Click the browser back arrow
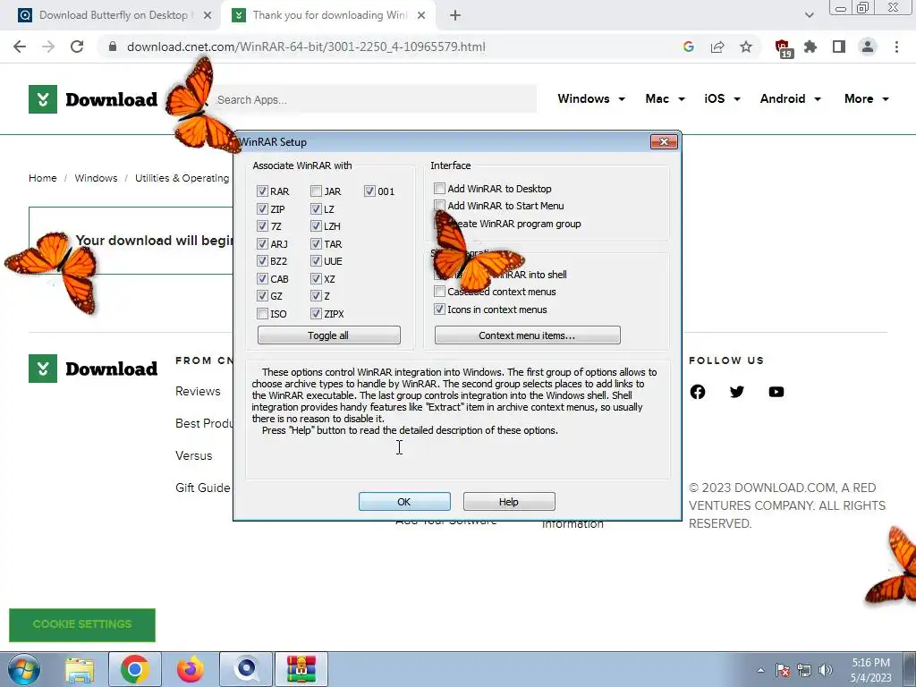The height and width of the screenshot is (687, 916). tap(20, 47)
